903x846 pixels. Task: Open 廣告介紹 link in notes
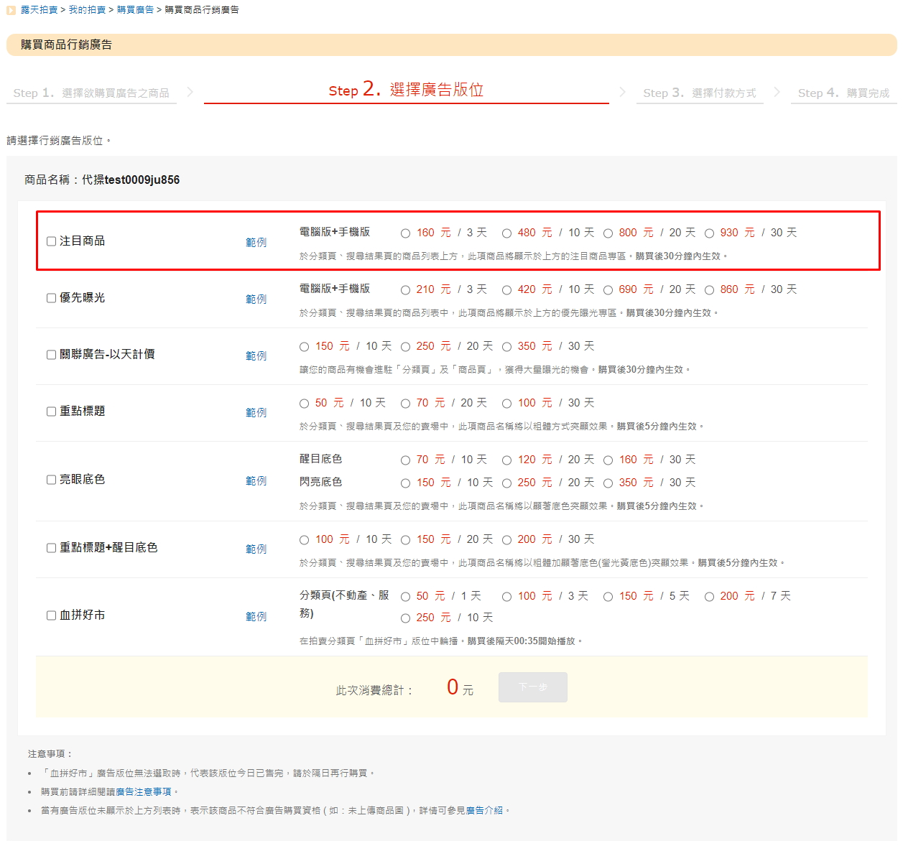484,811
